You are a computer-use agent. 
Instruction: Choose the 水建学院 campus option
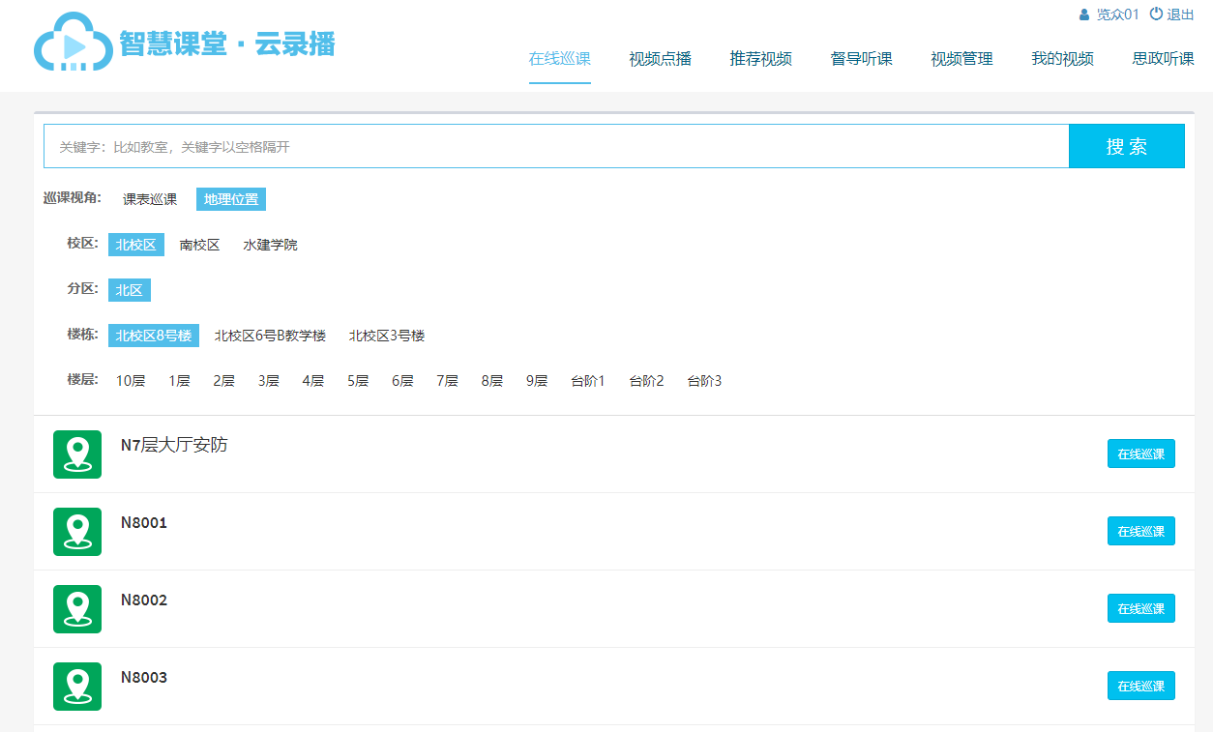[270, 245]
